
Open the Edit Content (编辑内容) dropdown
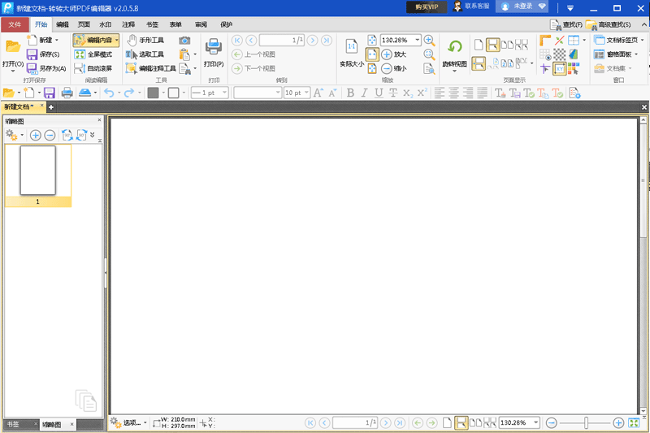click(x=116, y=40)
